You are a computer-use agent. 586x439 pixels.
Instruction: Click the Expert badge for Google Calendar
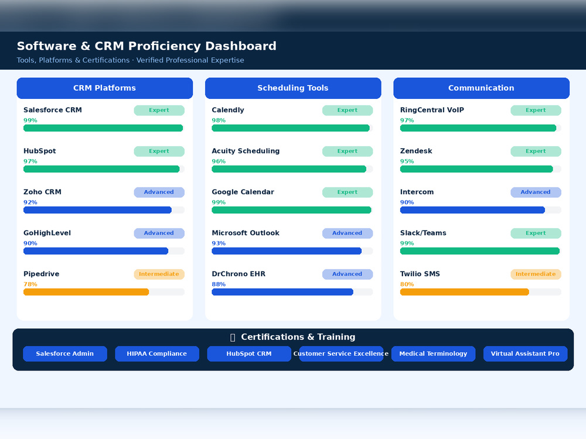click(347, 192)
